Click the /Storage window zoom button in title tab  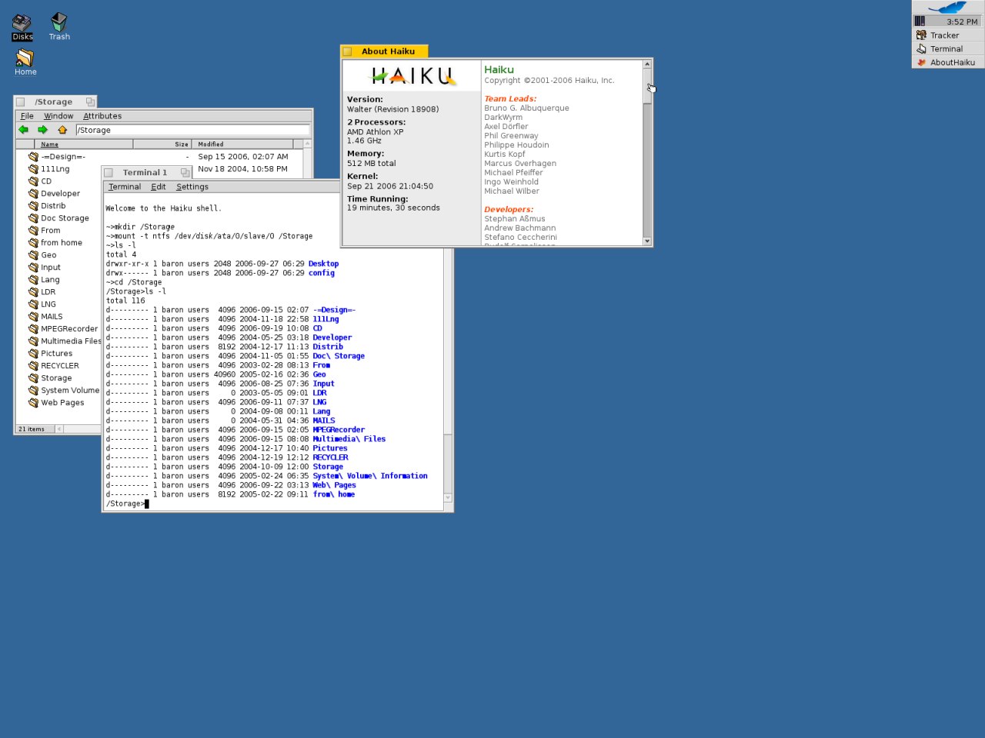point(90,102)
